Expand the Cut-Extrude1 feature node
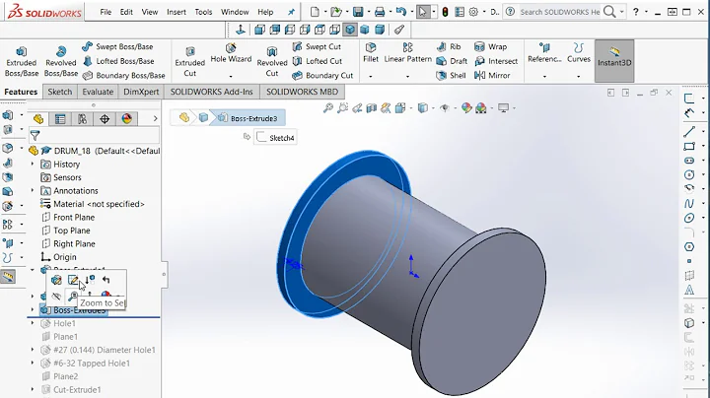This screenshot has width=710, height=398. click(x=33, y=389)
